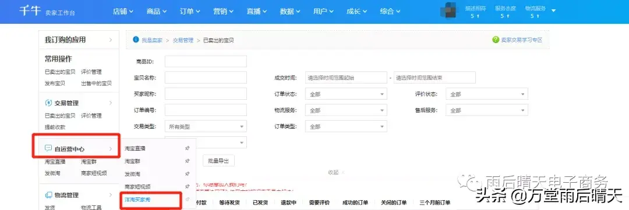
Task: Select 洋淘买家秀 in the flyout menu
Action: (137, 199)
